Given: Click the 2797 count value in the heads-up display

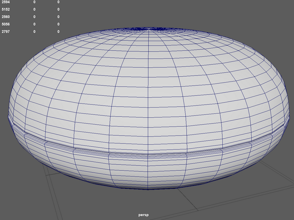Looking at the screenshot, I should (x=6, y=32).
